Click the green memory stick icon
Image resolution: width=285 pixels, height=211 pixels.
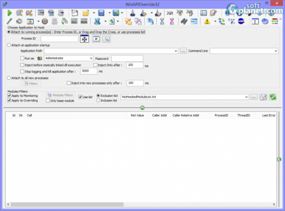10,21
